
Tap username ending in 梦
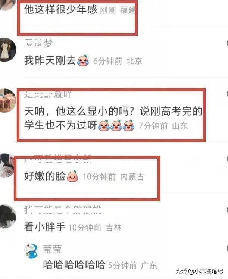39,43
